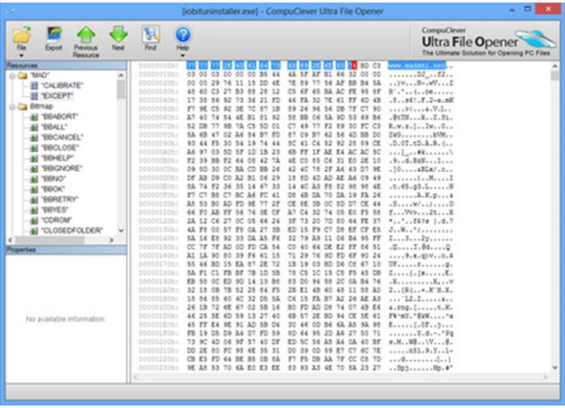
Task: Open the Help question mark icon
Action: tap(183, 35)
